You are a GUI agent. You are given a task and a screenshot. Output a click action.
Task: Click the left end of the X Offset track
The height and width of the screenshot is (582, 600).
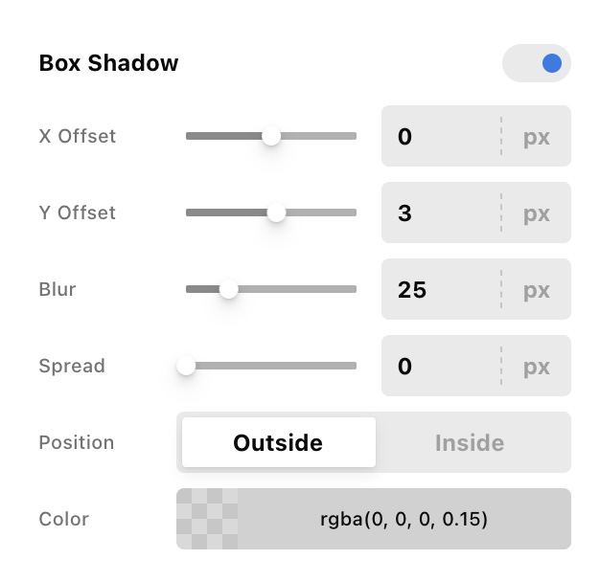pos(190,137)
